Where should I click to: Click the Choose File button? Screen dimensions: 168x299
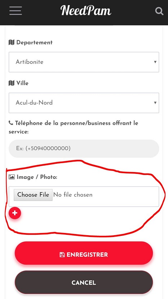[x=33, y=195]
